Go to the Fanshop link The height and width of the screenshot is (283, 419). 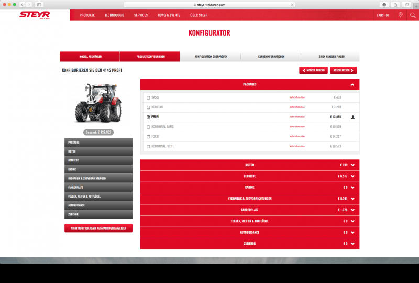click(383, 15)
